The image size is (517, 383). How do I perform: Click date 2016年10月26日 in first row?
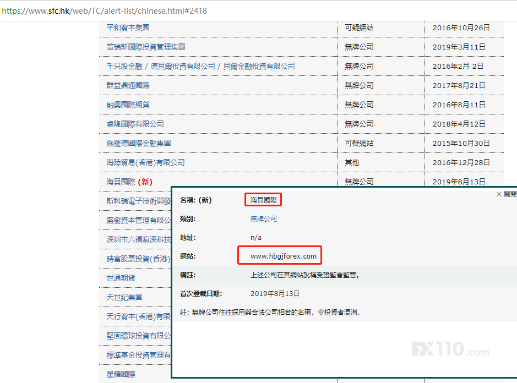(461, 28)
